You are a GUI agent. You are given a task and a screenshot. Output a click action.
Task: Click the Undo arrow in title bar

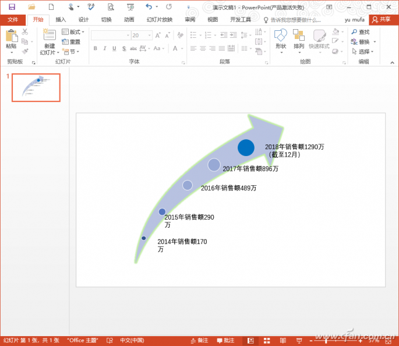(x=149, y=7)
